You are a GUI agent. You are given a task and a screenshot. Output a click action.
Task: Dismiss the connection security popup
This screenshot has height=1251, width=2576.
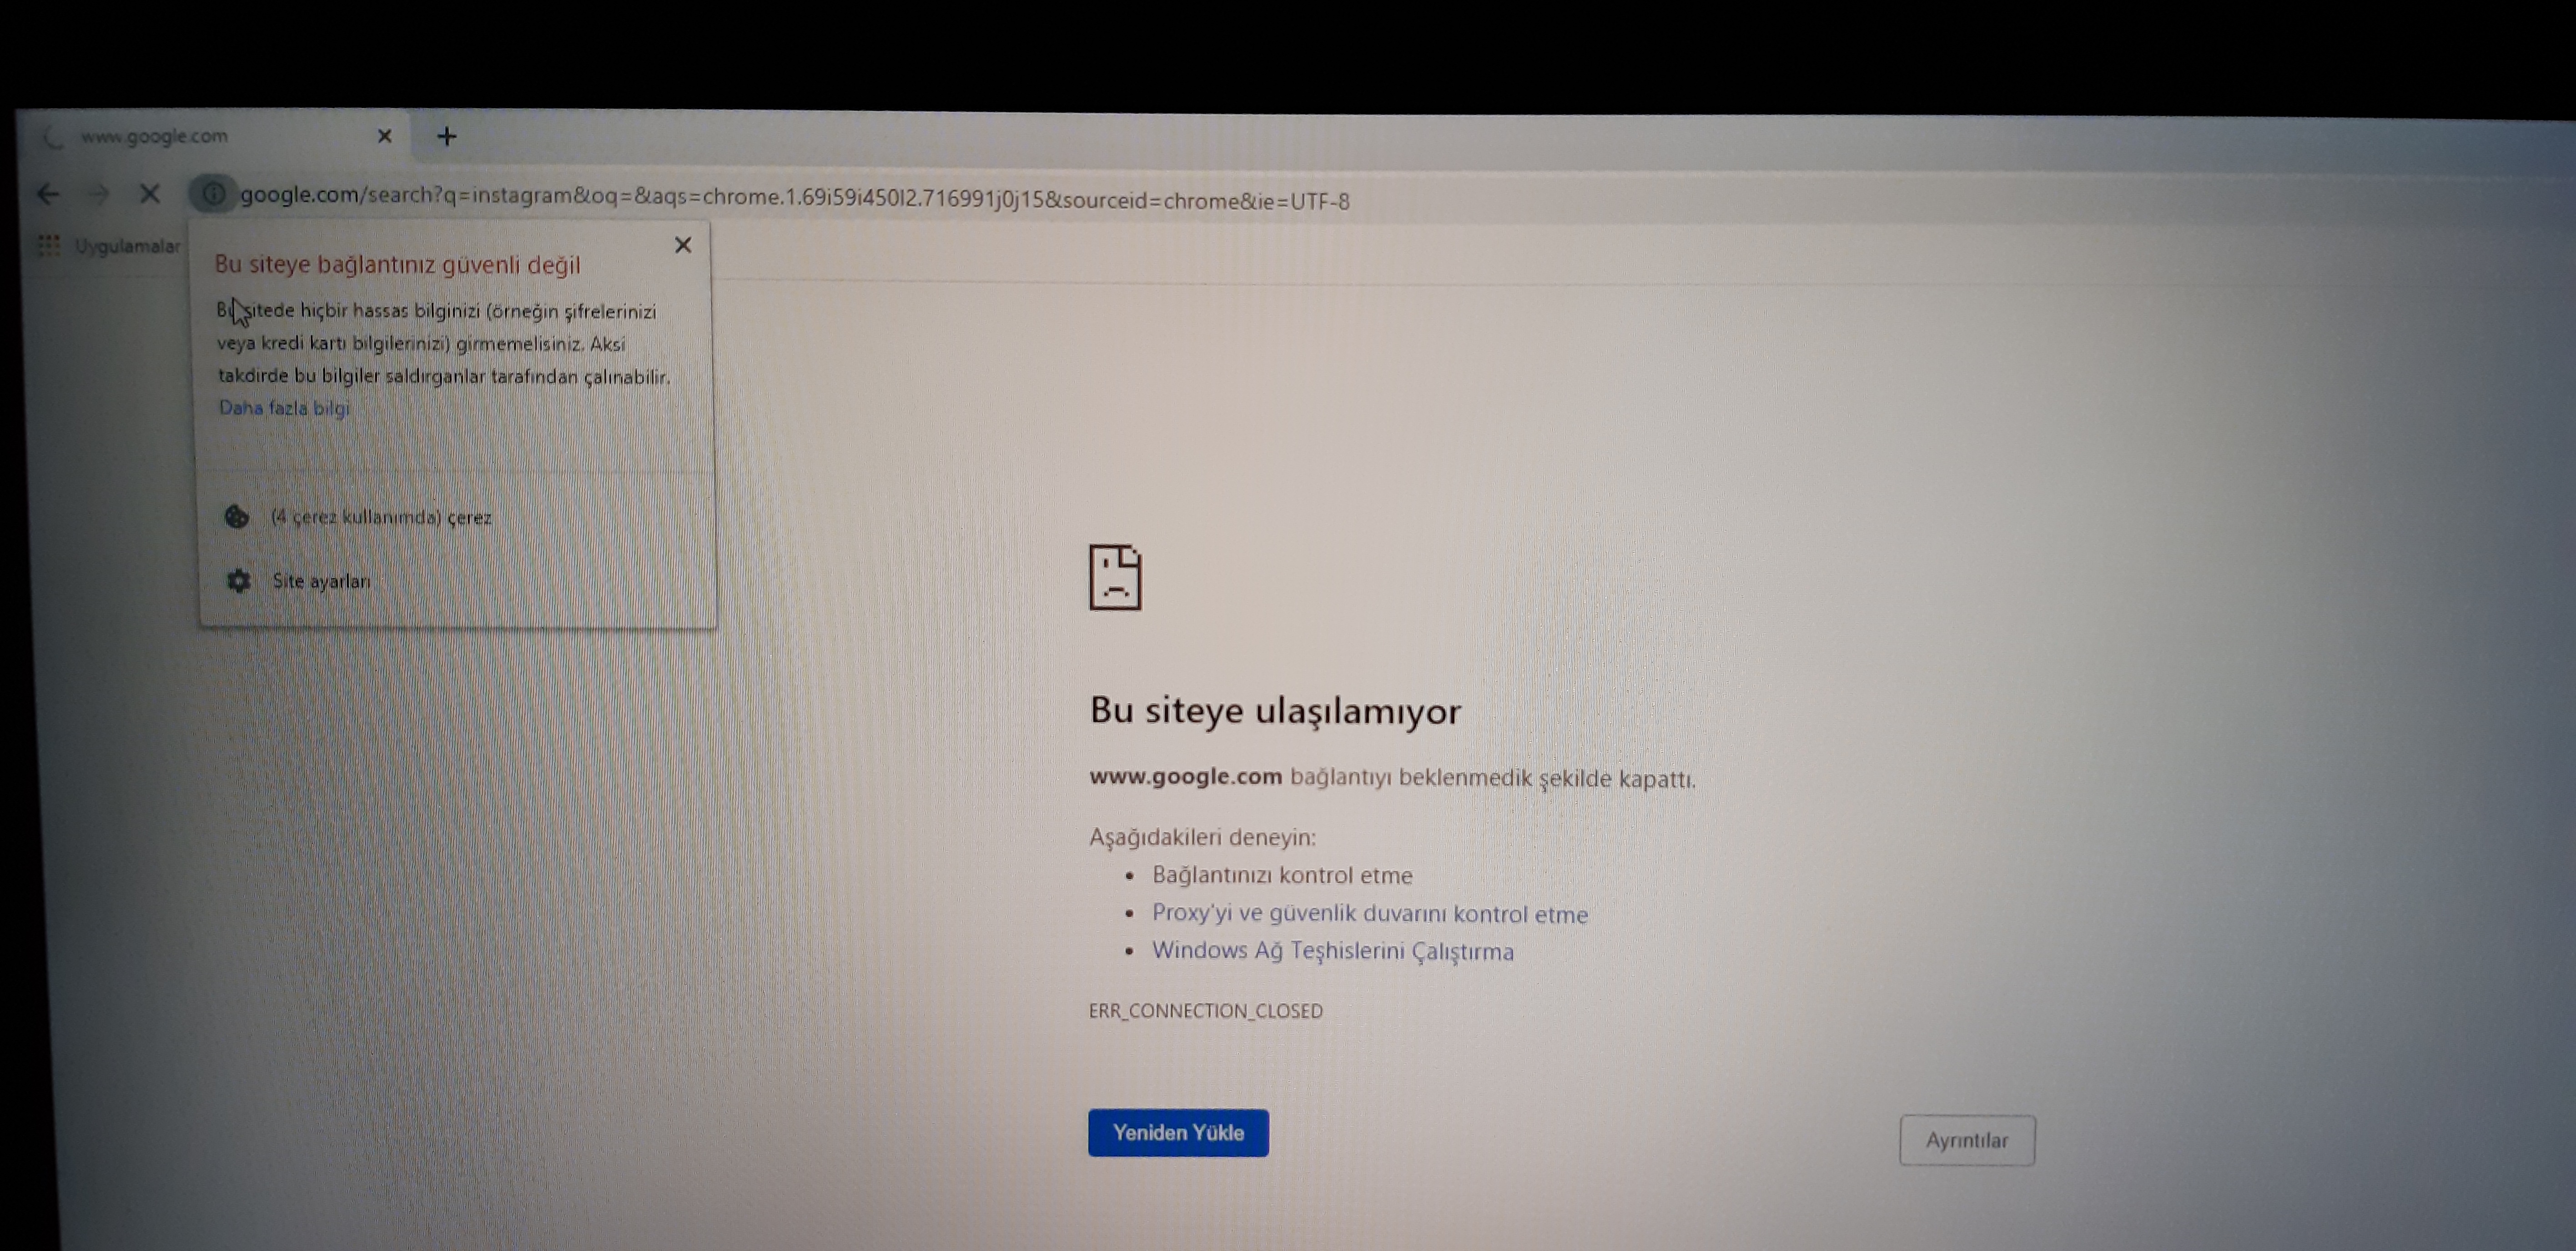(x=683, y=245)
